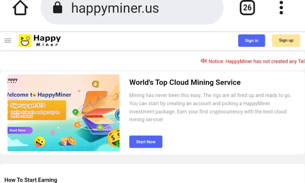Screen dimensions: 305x183
Task: Click Start Now under the mining description
Action: click(x=146, y=142)
